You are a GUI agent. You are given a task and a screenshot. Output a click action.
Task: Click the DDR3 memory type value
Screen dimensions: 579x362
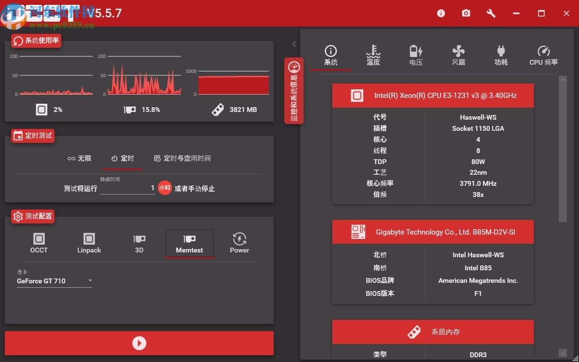coord(478,355)
